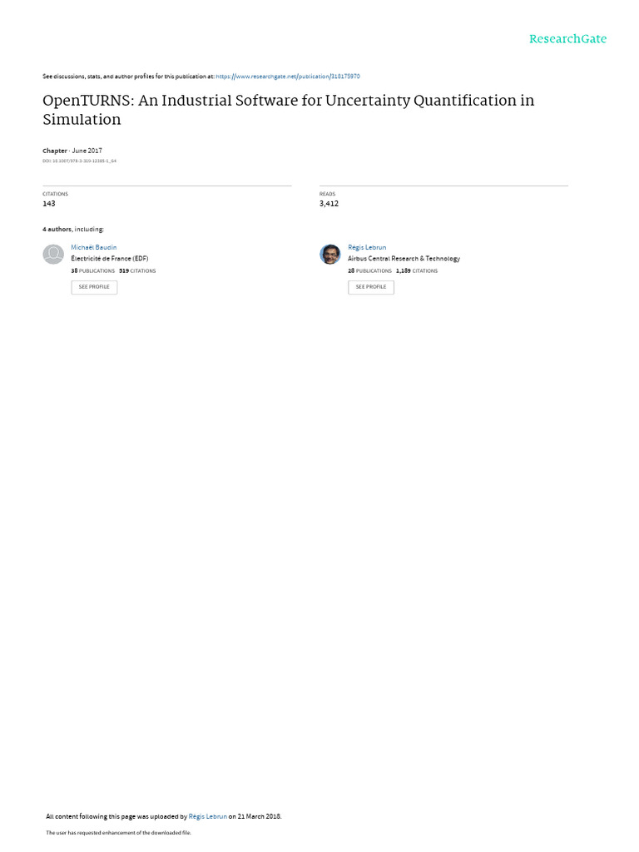Click the ResearchGate logo
The height and width of the screenshot is (852, 639).
(x=567, y=39)
